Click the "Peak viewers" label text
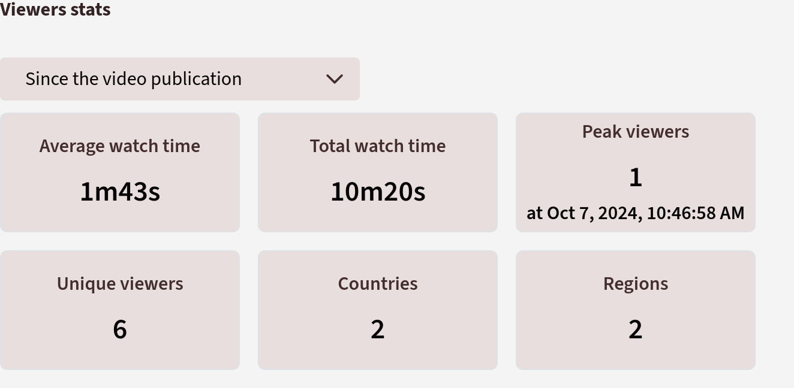Screen dimensions: 794x388 click(636, 132)
